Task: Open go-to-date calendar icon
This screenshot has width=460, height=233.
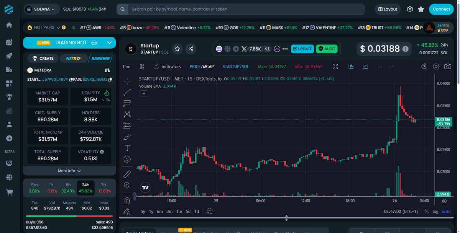Action: [x=209, y=211]
